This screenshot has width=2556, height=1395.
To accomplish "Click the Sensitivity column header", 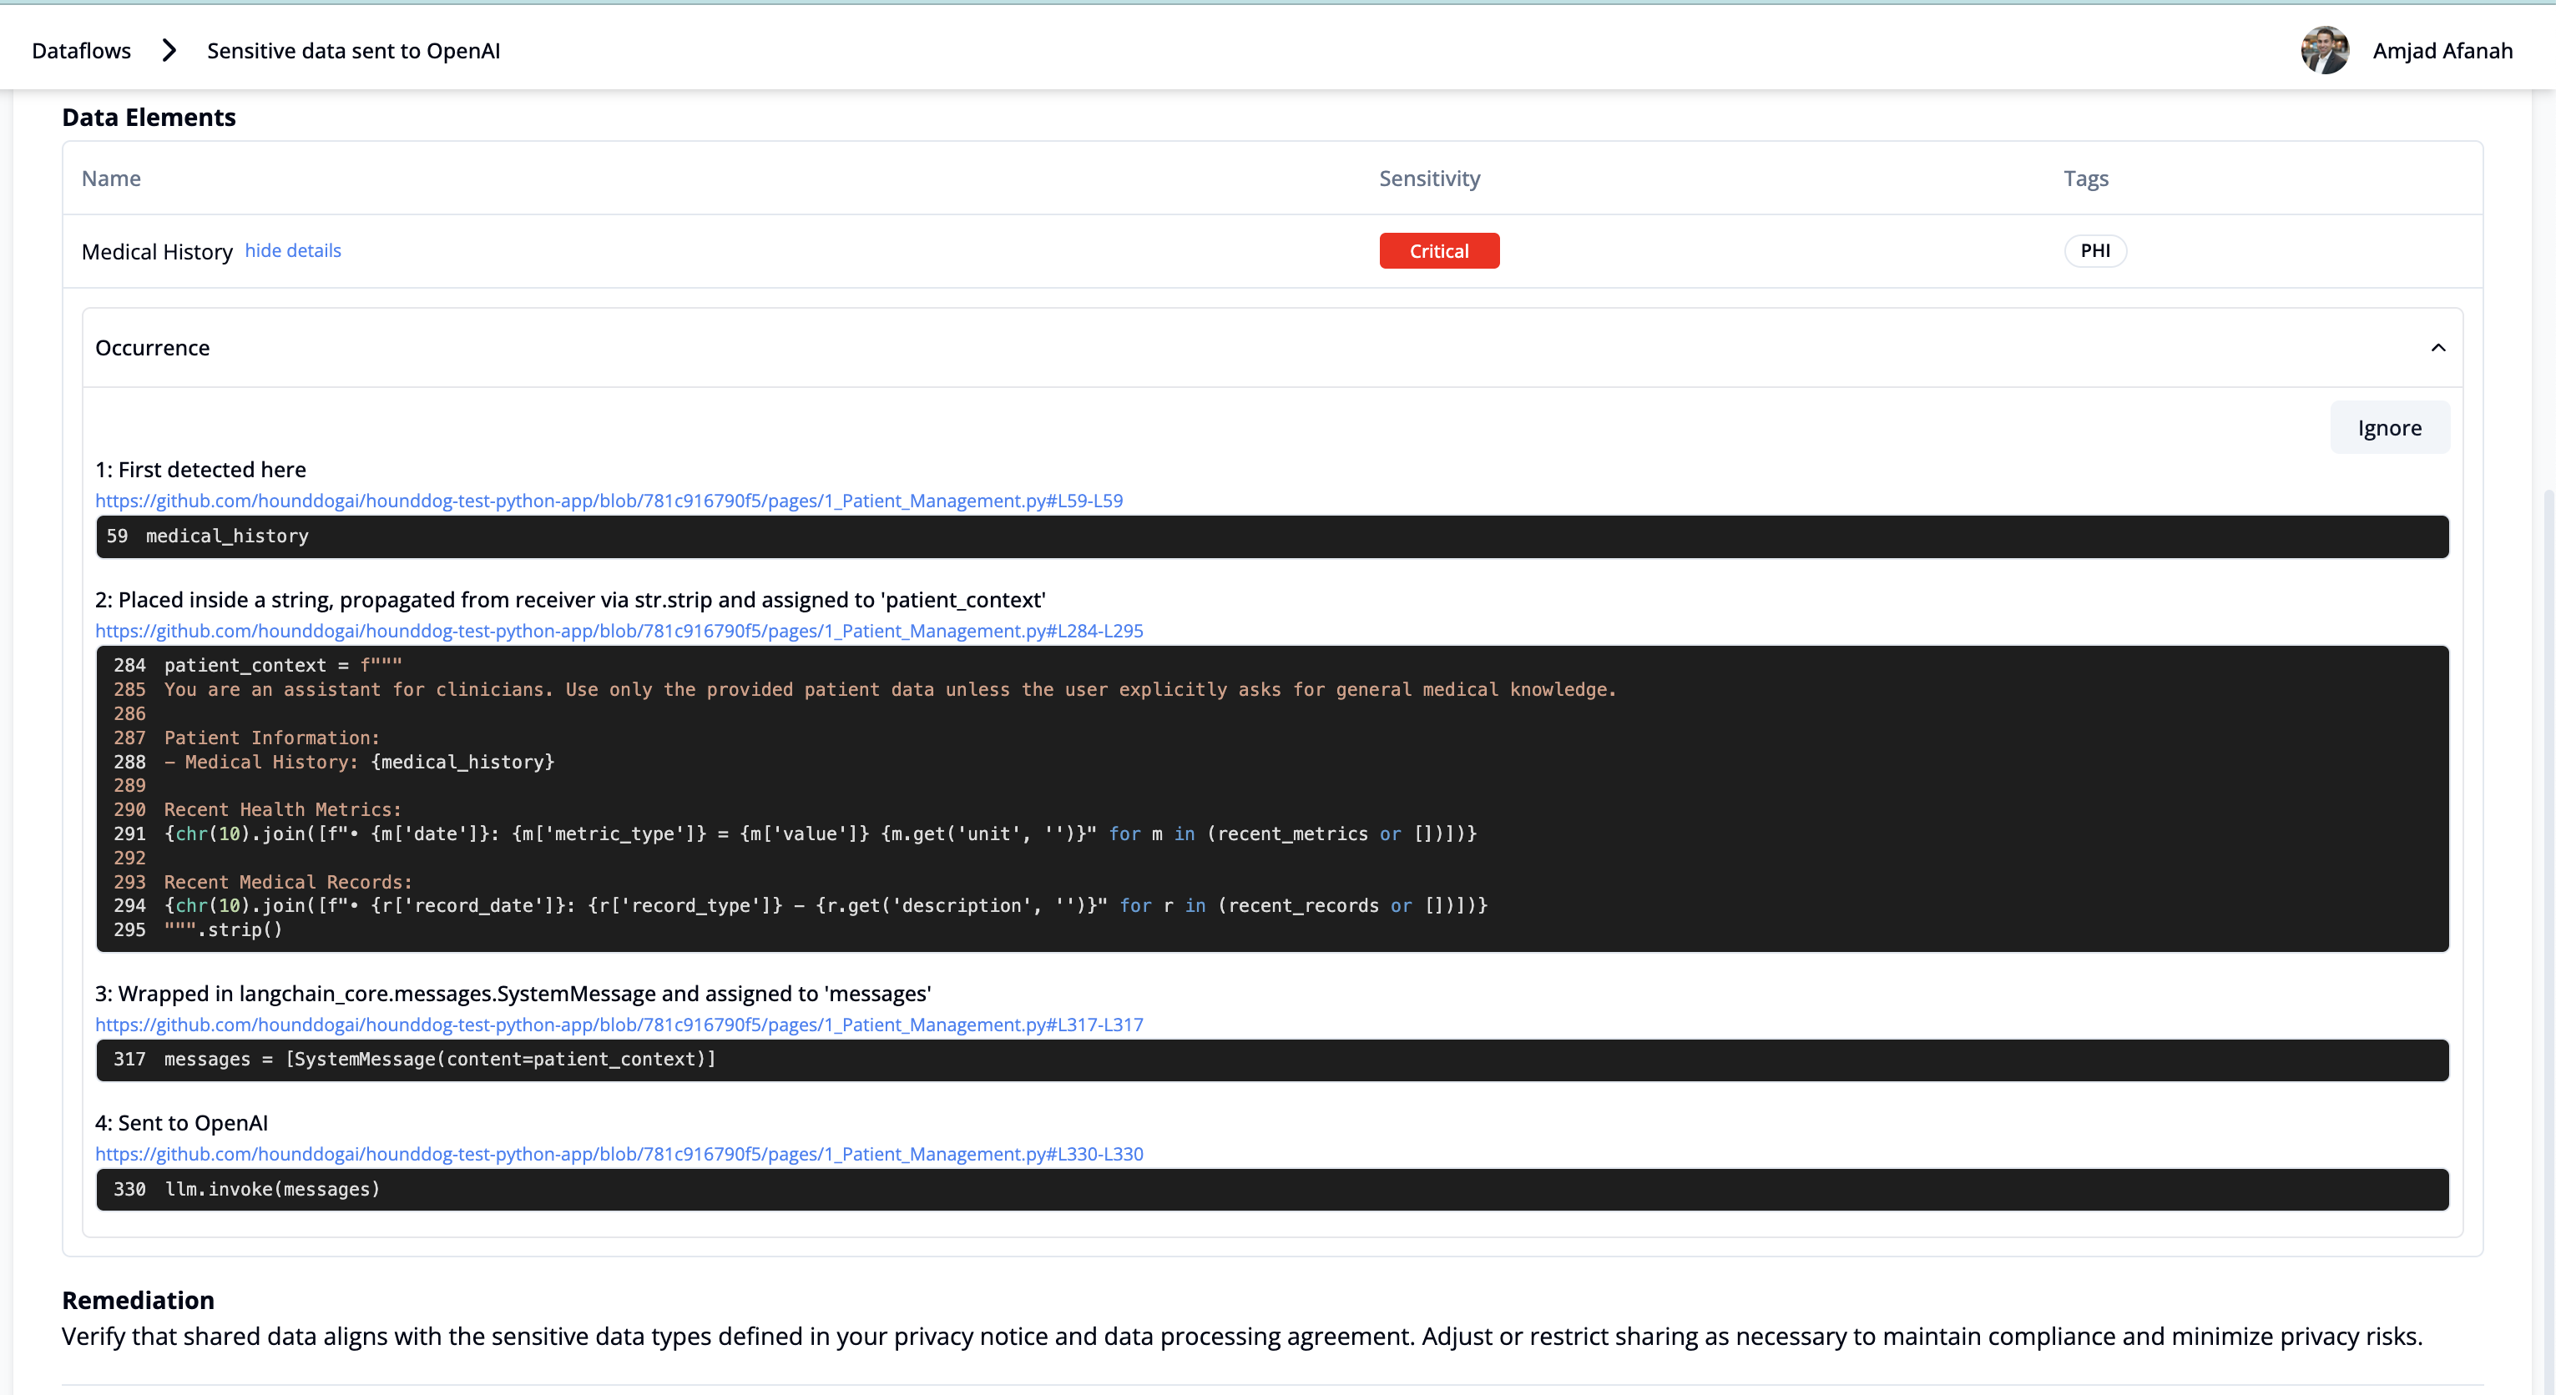I will (1429, 179).
